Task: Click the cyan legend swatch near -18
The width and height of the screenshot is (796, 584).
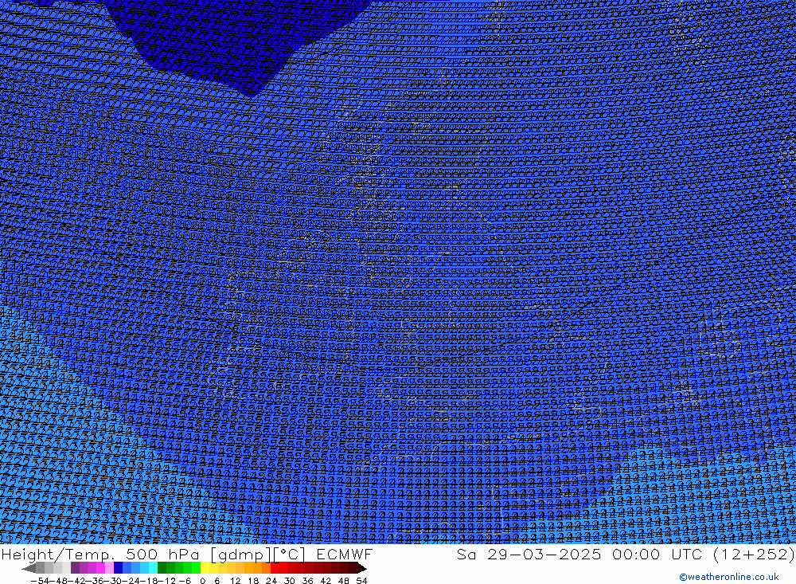Action: (153, 569)
